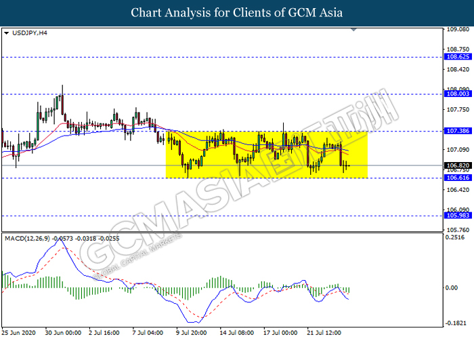This screenshot has height=339, width=474.
Task: Open the USDJPY,H4 chart dropdown triangle
Action: pyautogui.click(x=6, y=33)
